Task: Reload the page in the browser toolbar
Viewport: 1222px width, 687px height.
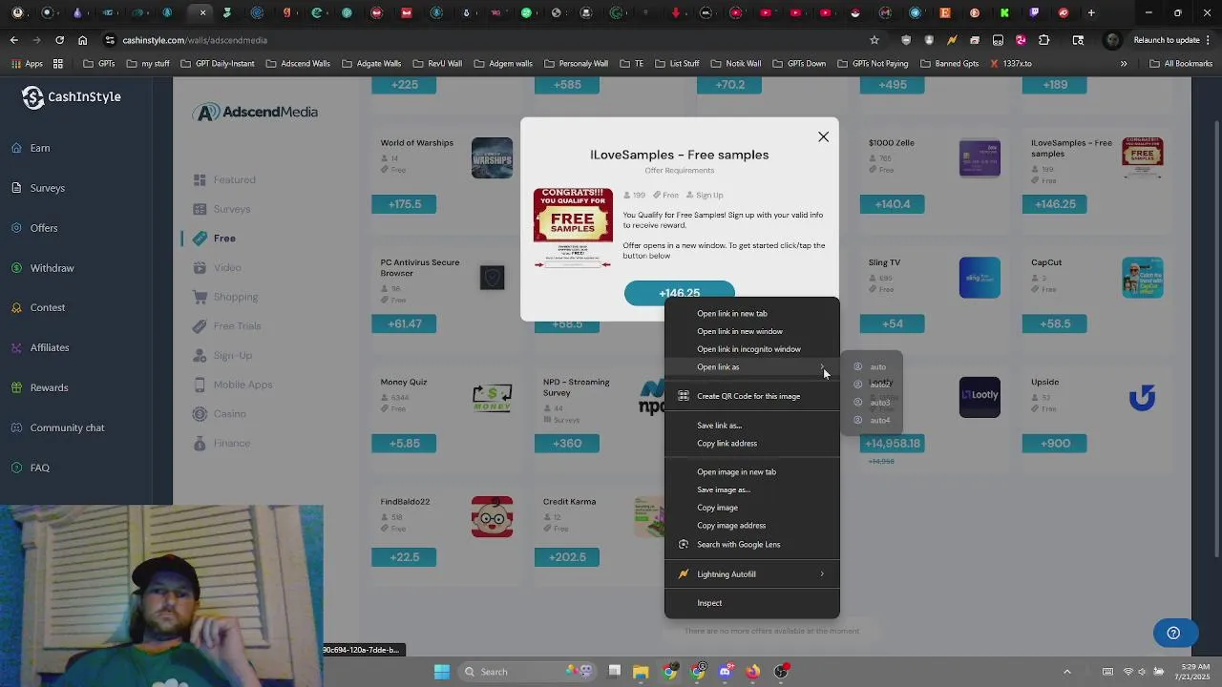Action: [x=59, y=40]
